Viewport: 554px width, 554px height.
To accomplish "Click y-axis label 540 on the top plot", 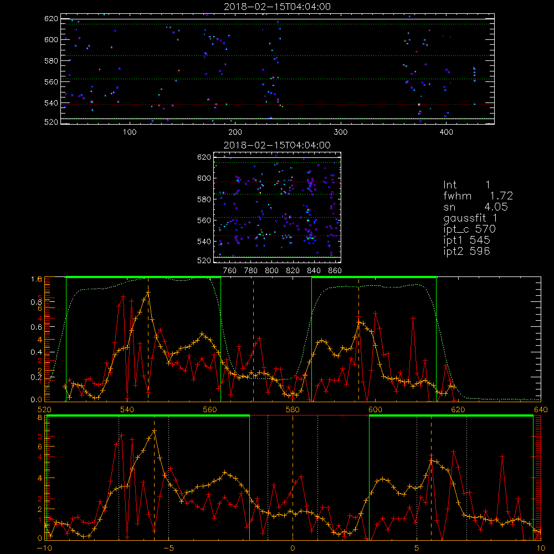I will (x=51, y=103).
